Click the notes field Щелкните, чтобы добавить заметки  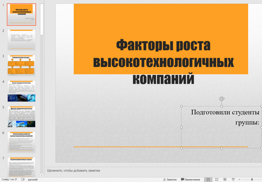[x=74, y=170]
